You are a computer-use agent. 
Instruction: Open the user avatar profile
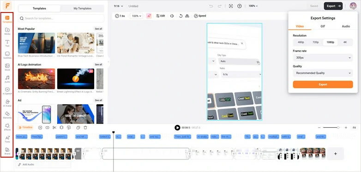pos(353,6)
